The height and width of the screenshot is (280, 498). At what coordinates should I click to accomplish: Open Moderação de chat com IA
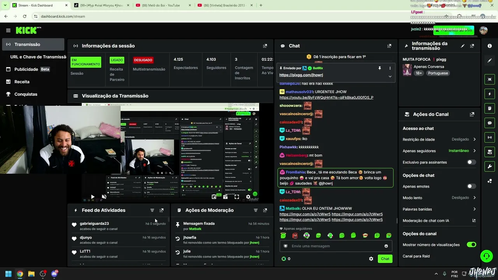click(439, 221)
